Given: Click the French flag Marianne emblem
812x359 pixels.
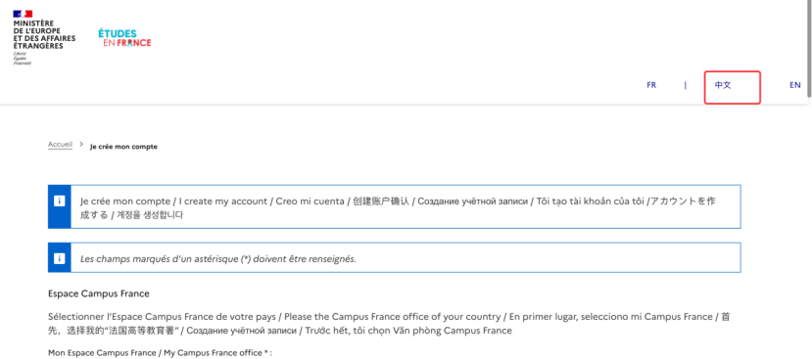Looking at the screenshot, I should pos(23,14).
